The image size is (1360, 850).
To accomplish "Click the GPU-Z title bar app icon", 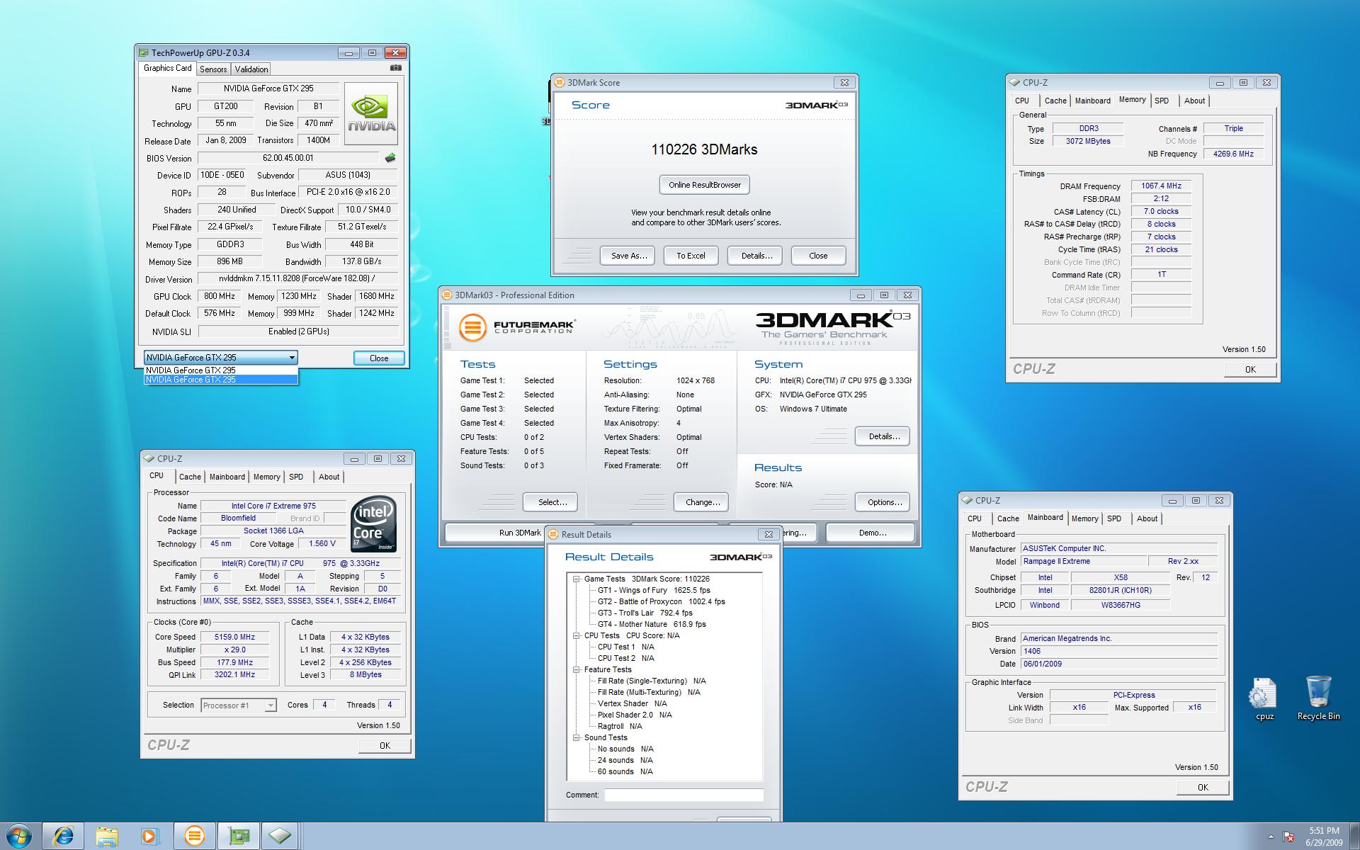I will pos(144,52).
